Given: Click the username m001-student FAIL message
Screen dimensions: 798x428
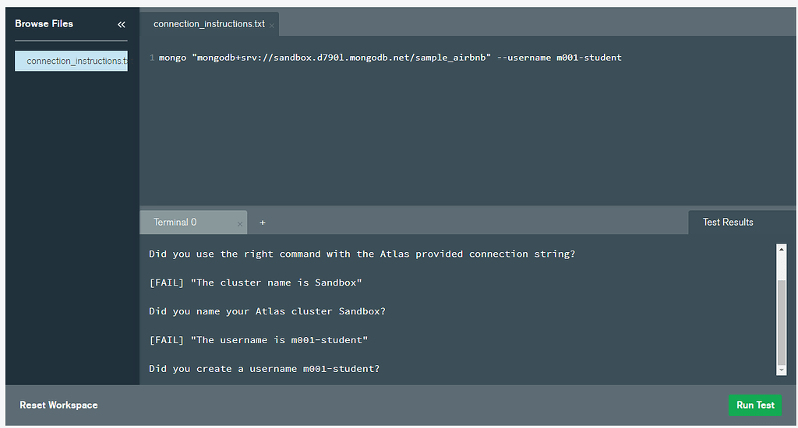Looking at the screenshot, I should 258,340.
